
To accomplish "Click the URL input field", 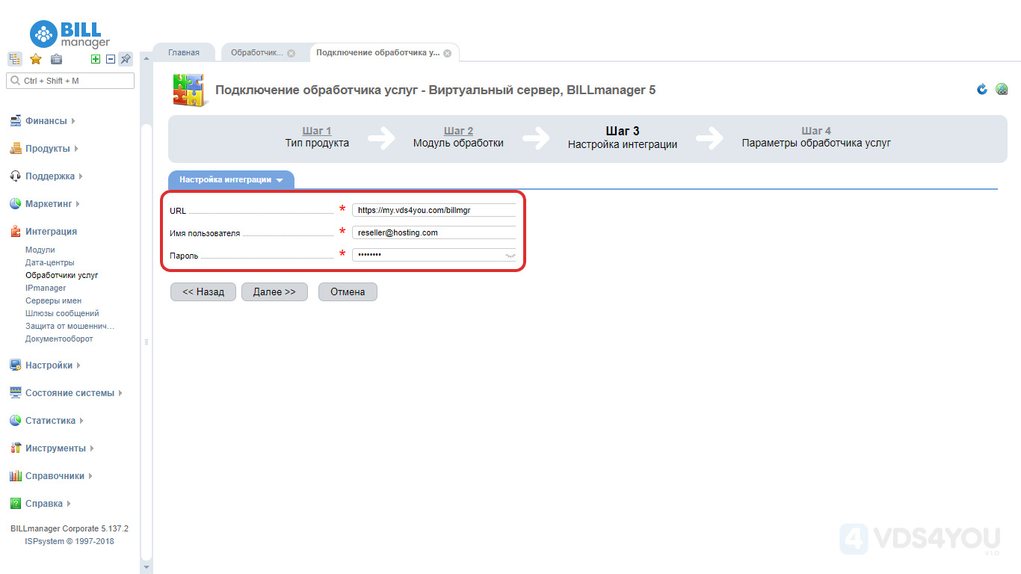I will coord(434,211).
